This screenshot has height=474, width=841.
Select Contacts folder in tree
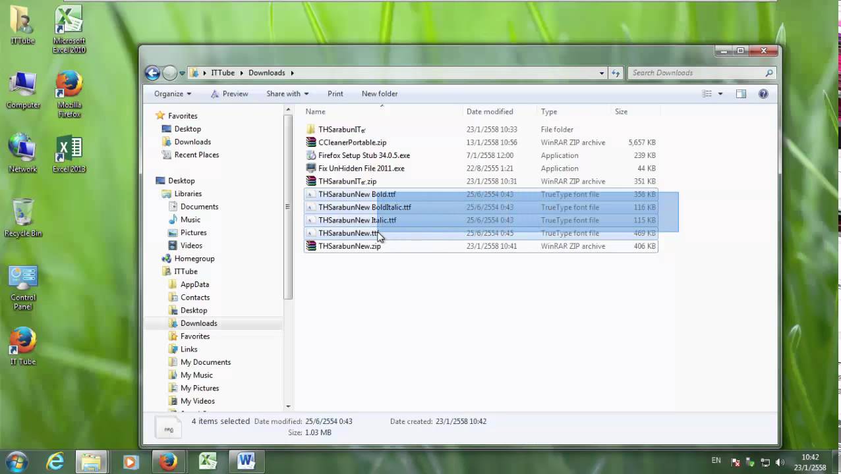pos(195,298)
